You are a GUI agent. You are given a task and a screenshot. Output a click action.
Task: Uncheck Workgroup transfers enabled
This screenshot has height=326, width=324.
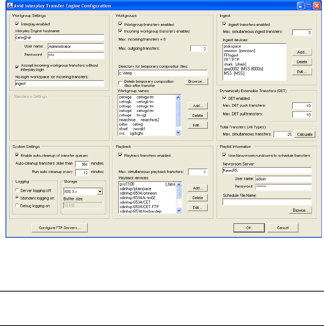(x=120, y=24)
